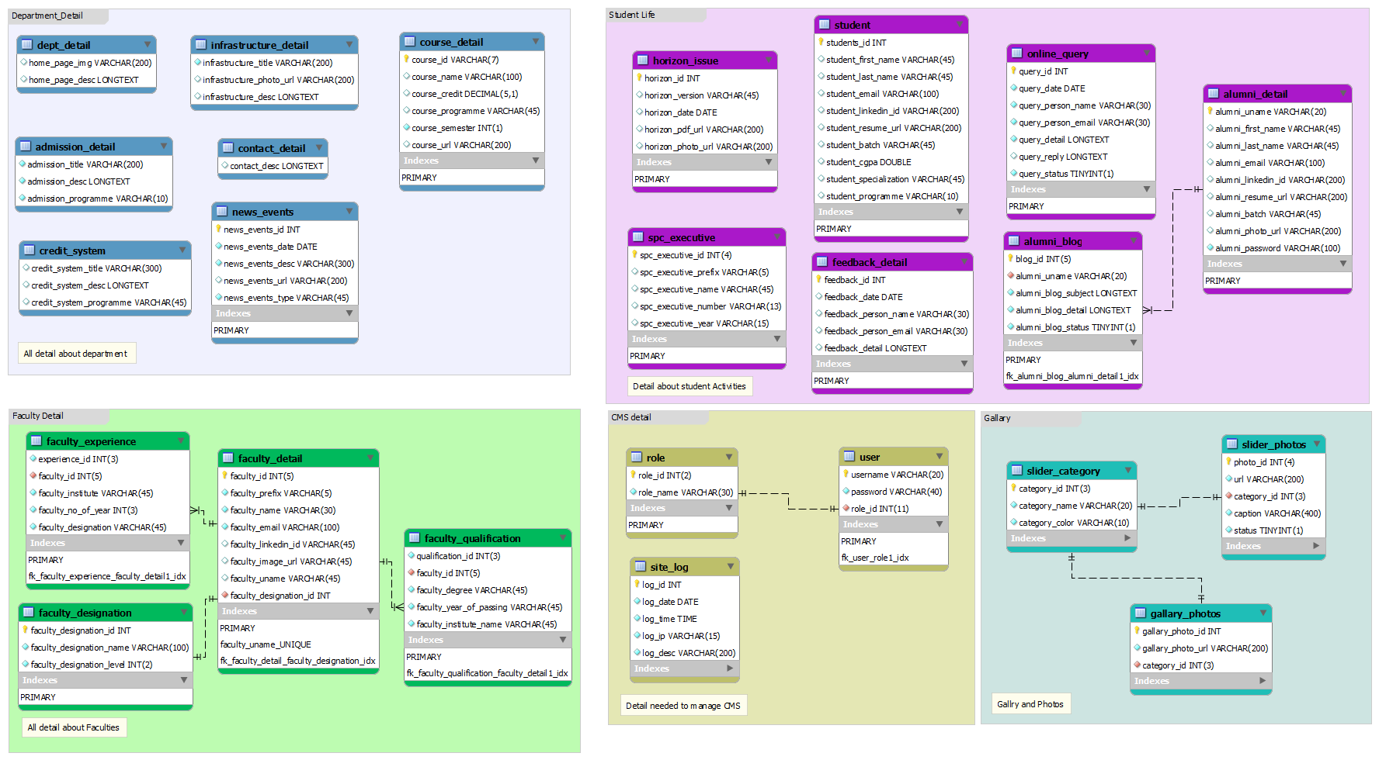The height and width of the screenshot is (760, 1379).
Task: Collapse the course_detail table header arrow
Action: [x=535, y=42]
